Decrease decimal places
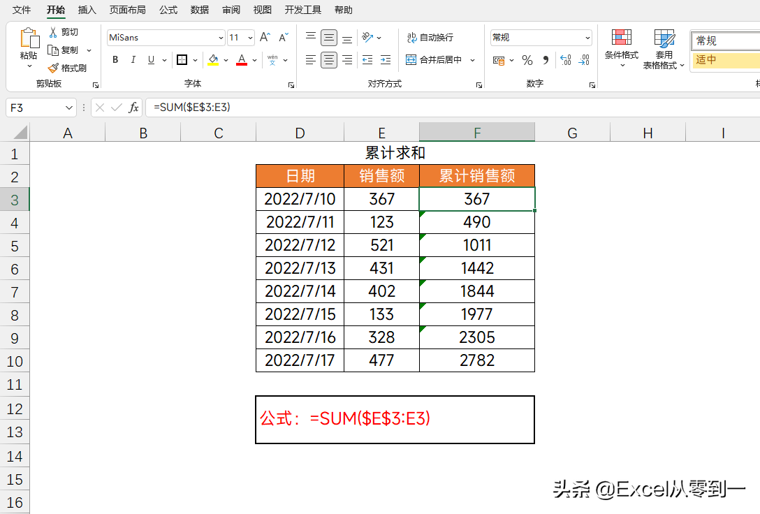760x514 pixels. coord(584,60)
